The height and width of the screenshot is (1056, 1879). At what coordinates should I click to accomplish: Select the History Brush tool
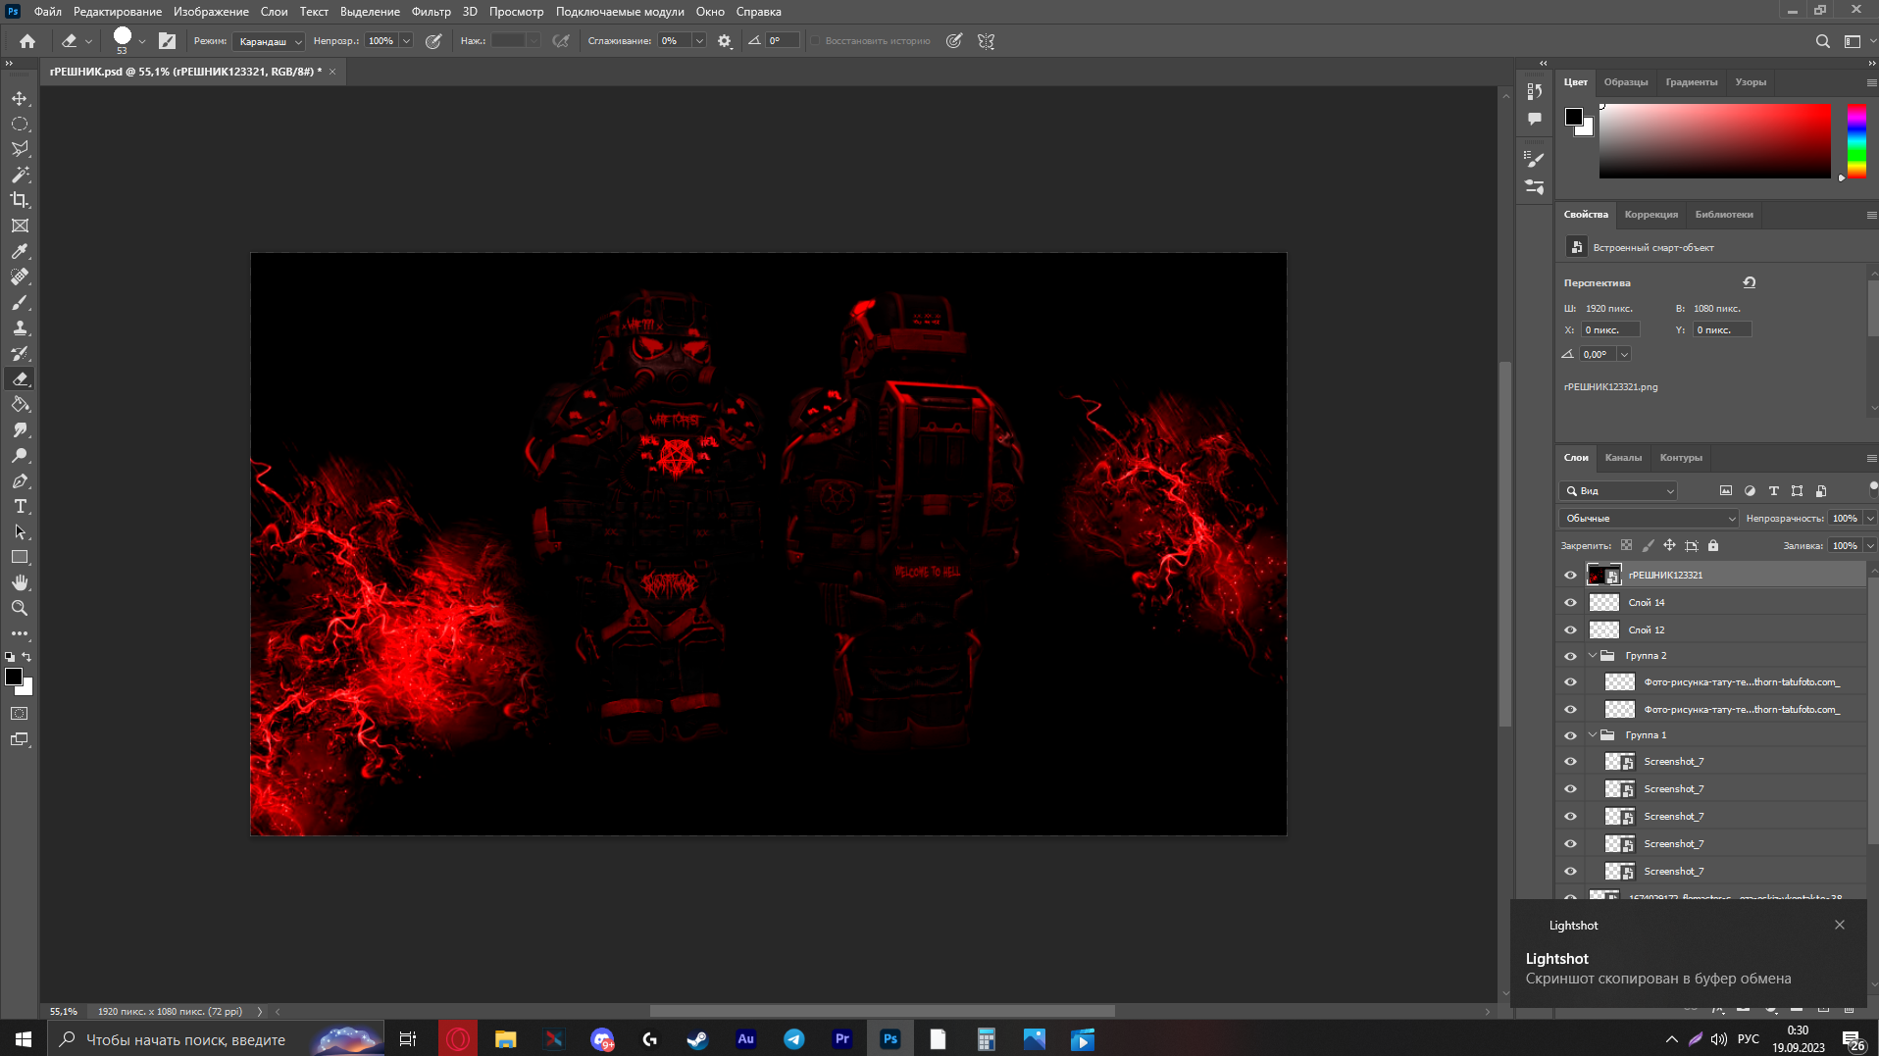(20, 354)
